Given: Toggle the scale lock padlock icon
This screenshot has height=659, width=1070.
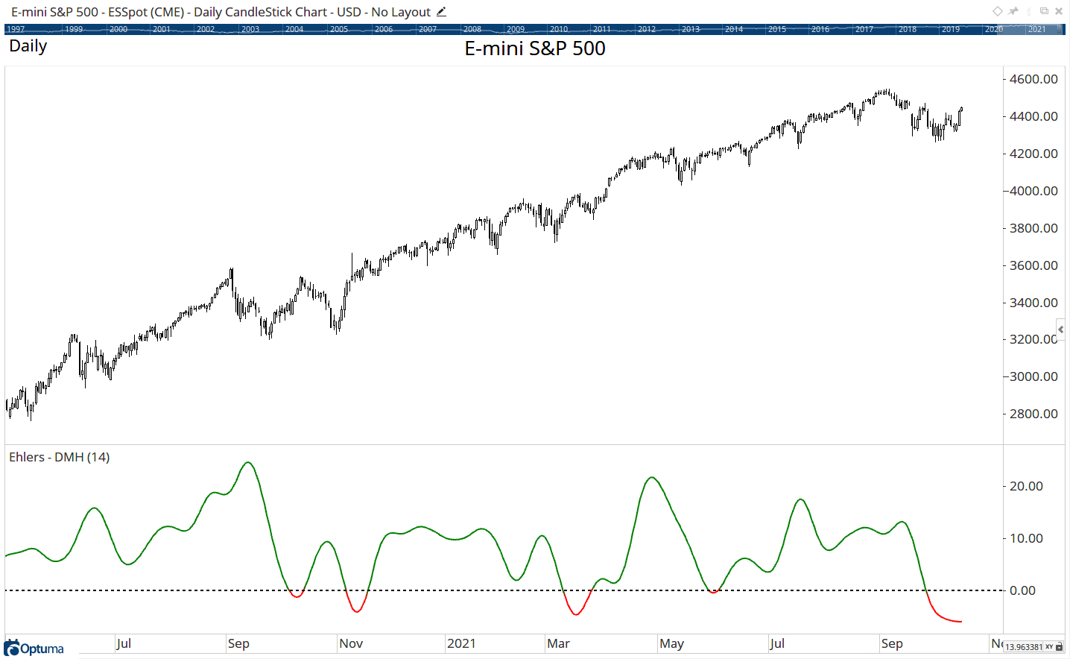Looking at the screenshot, I should pyautogui.click(x=1060, y=647).
